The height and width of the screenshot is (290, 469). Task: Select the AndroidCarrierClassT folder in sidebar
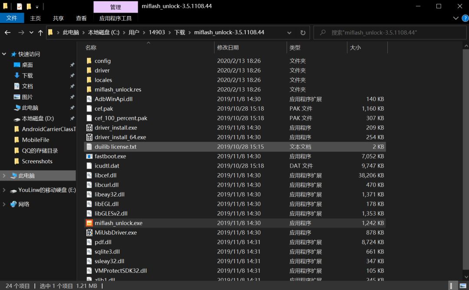click(x=49, y=129)
